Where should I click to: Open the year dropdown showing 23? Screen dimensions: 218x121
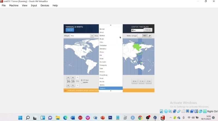click(149, 81)
